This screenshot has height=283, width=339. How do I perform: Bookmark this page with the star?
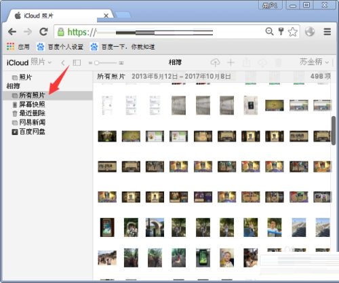293,32
